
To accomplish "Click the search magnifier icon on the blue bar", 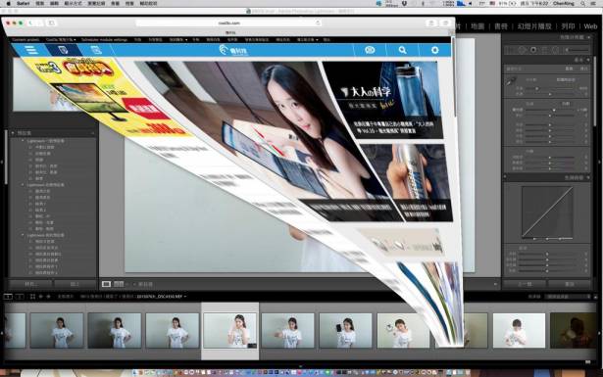I will point(402,50).
